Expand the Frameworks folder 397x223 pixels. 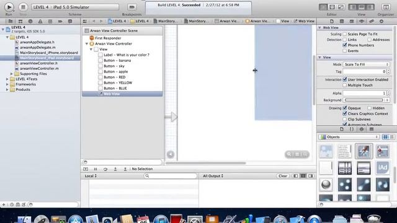pyautogui.click(x=7, y=84)
